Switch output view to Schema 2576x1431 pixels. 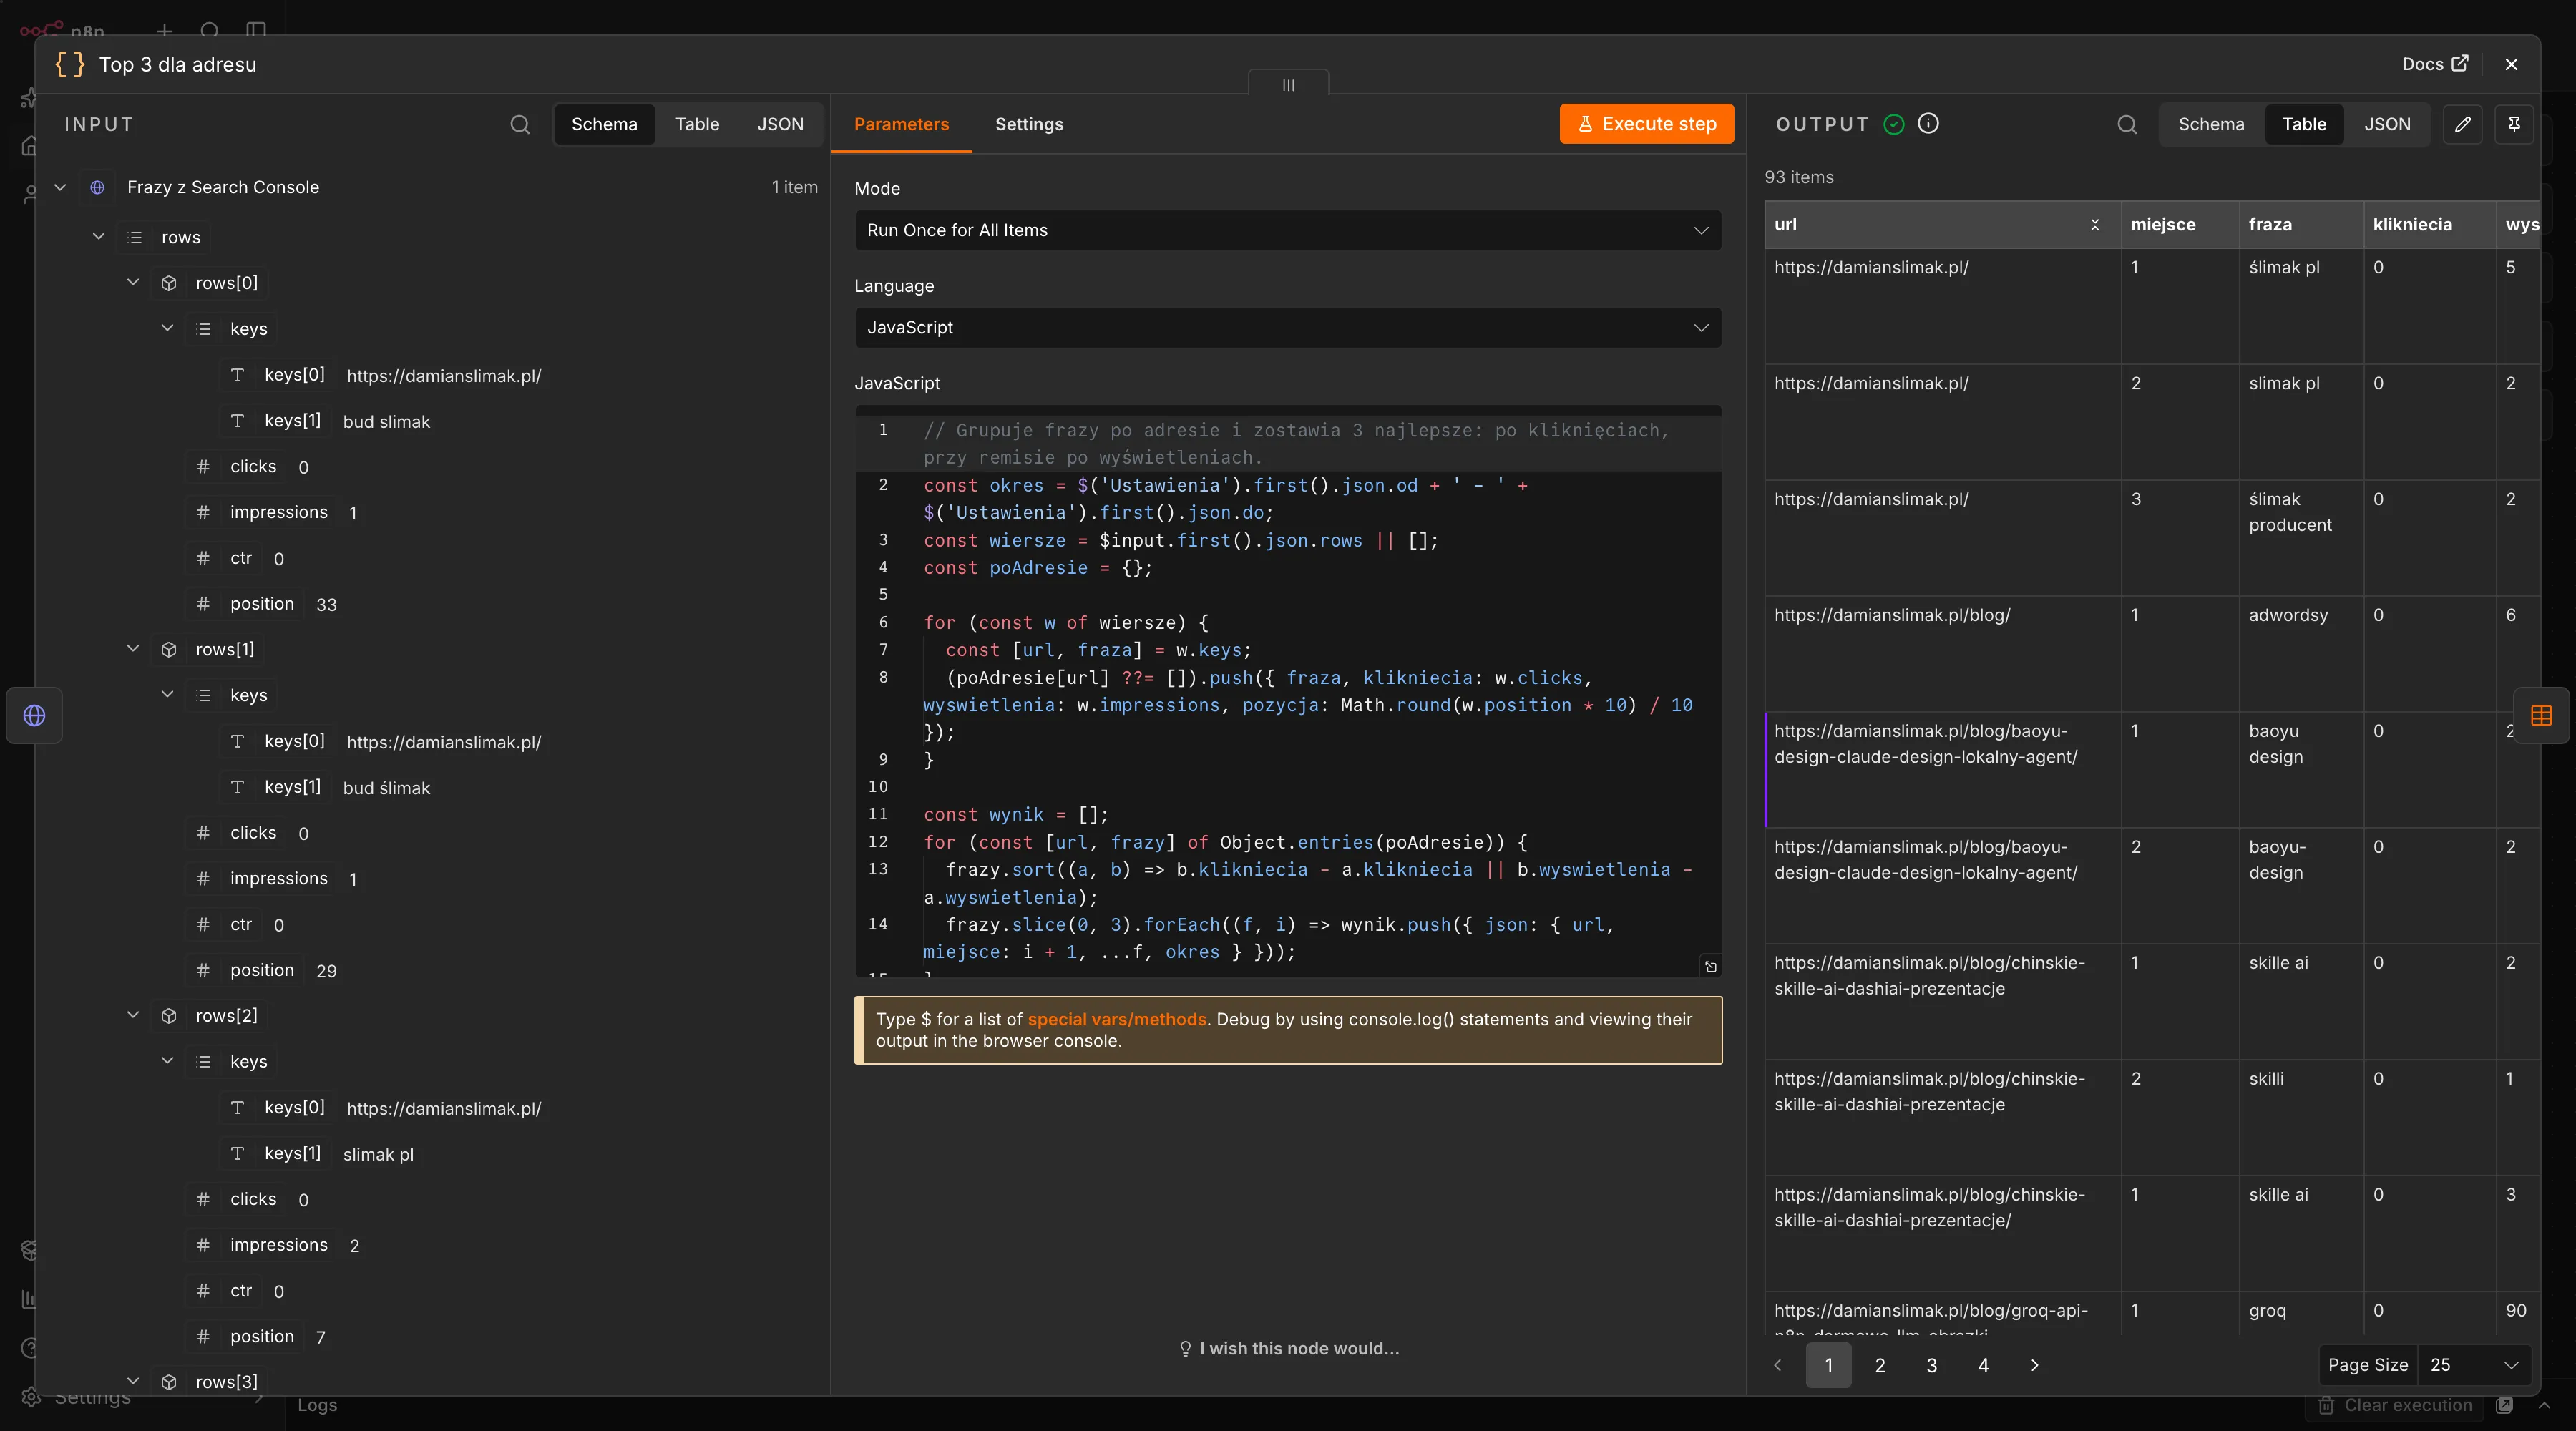[2211, 124]
